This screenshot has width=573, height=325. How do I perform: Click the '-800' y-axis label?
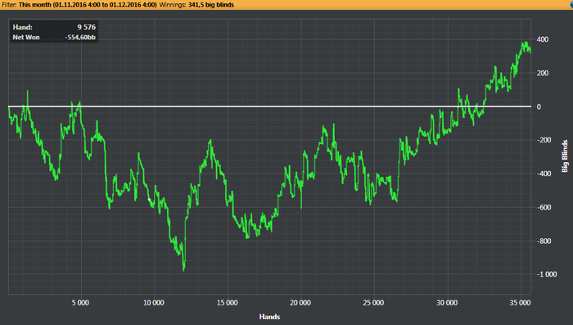coord(544,241)
